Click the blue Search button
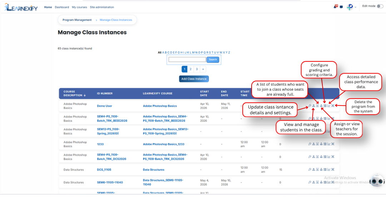 (213, 60)
